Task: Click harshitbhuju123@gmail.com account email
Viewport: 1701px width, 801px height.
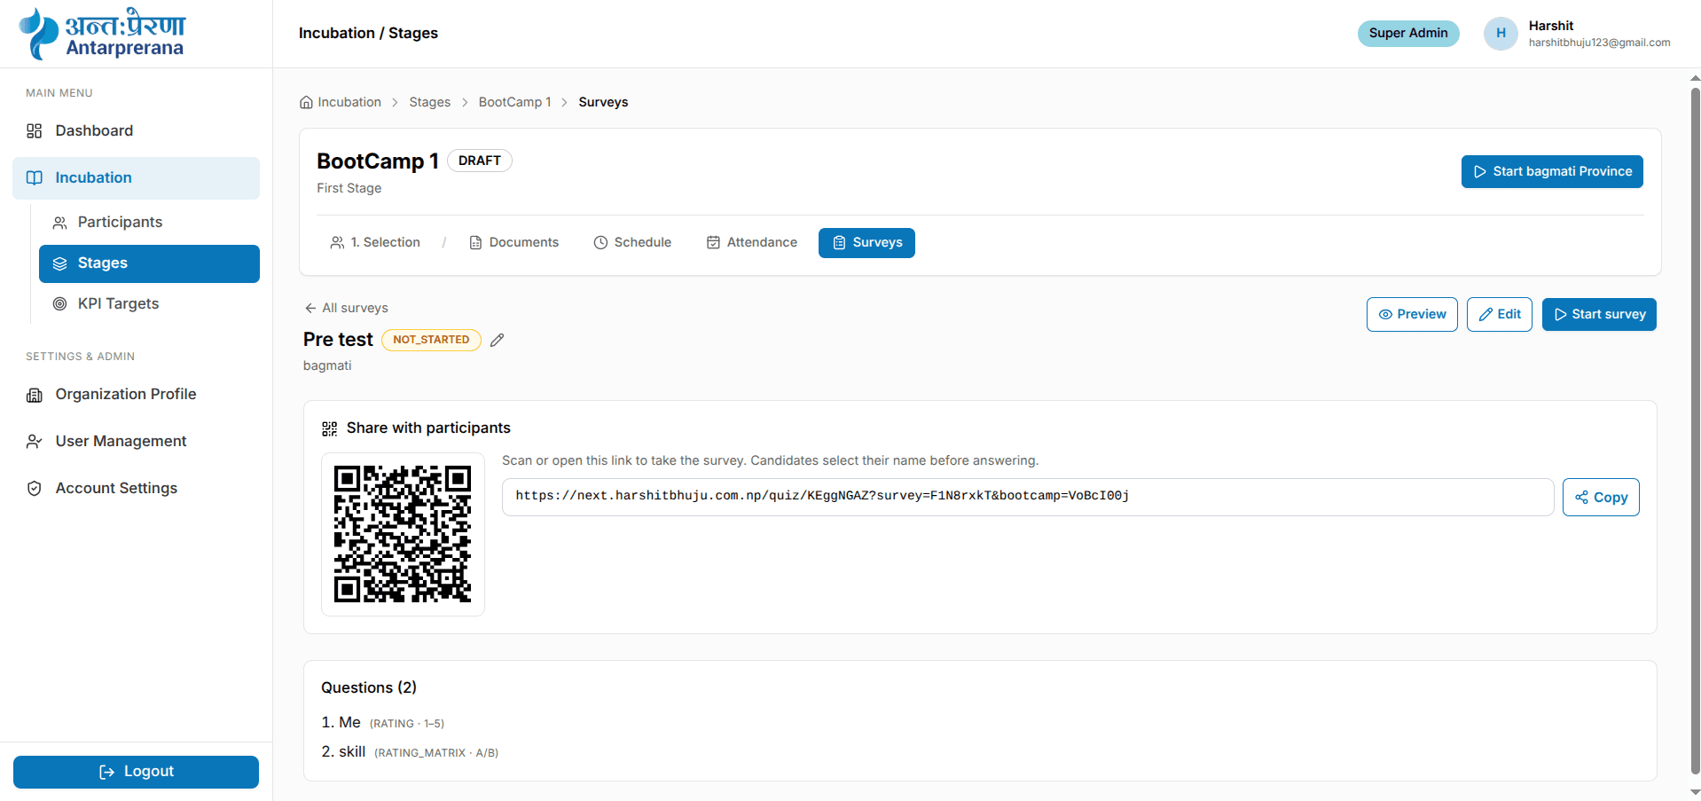Action: tap(1599, 43)
